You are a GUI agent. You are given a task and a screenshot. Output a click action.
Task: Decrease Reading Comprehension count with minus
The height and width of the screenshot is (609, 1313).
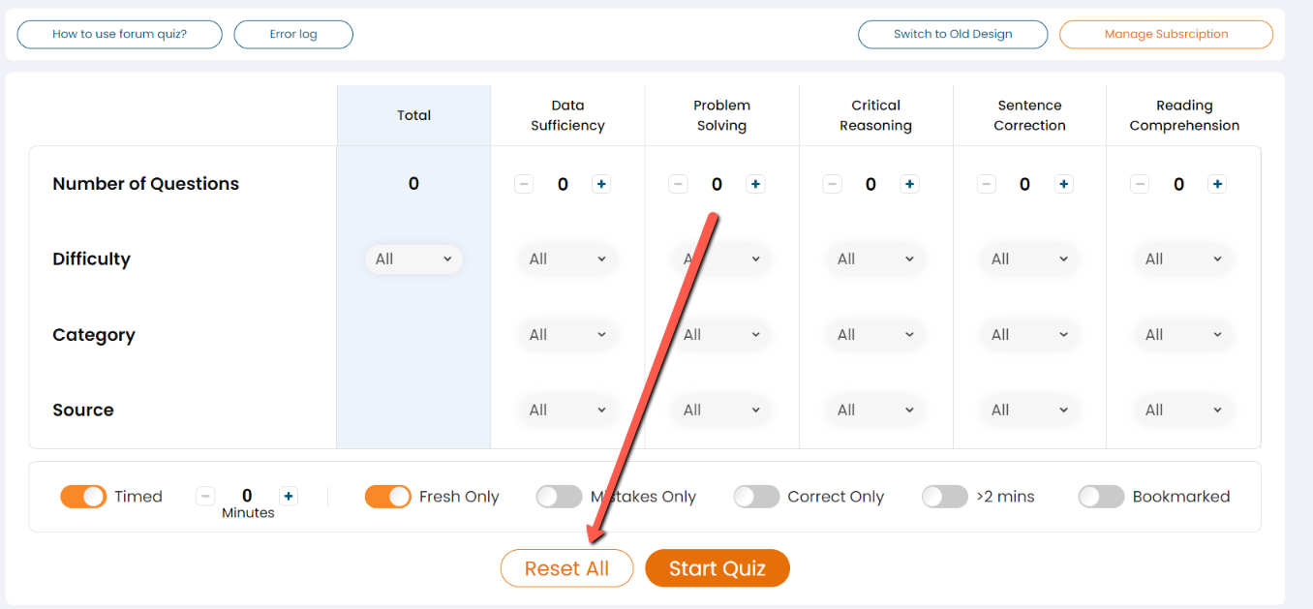pyautogui.click(x=1140, y=184)
